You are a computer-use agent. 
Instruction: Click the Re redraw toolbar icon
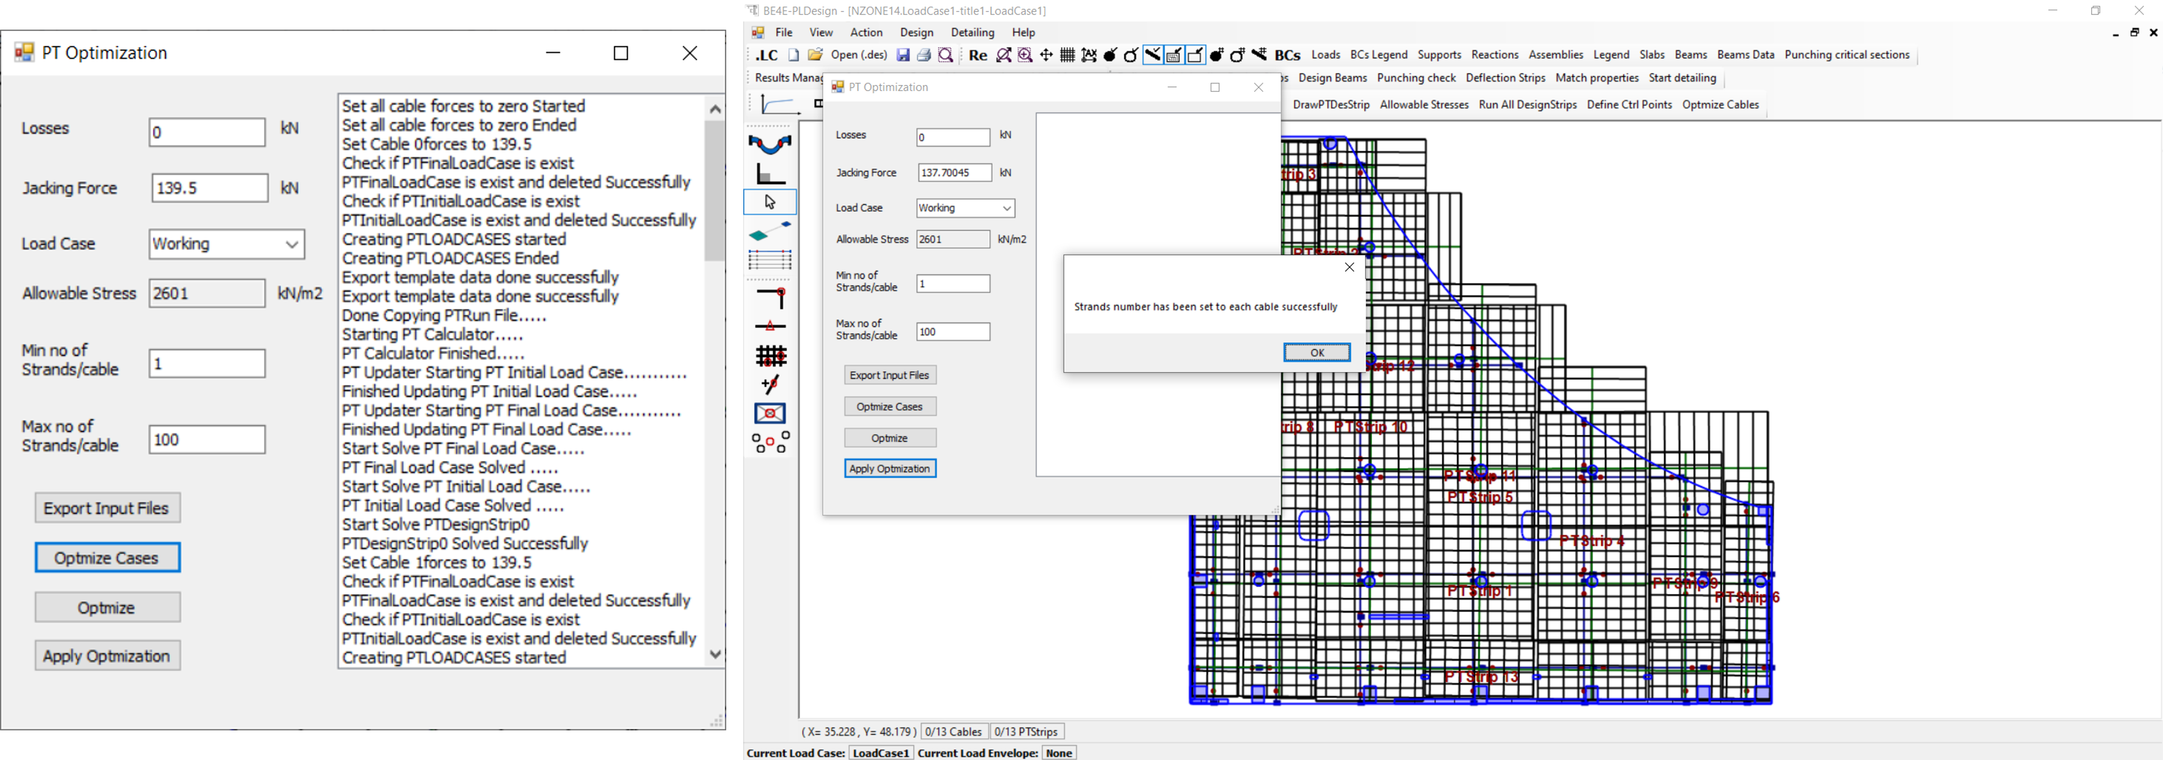pos(977,55)
